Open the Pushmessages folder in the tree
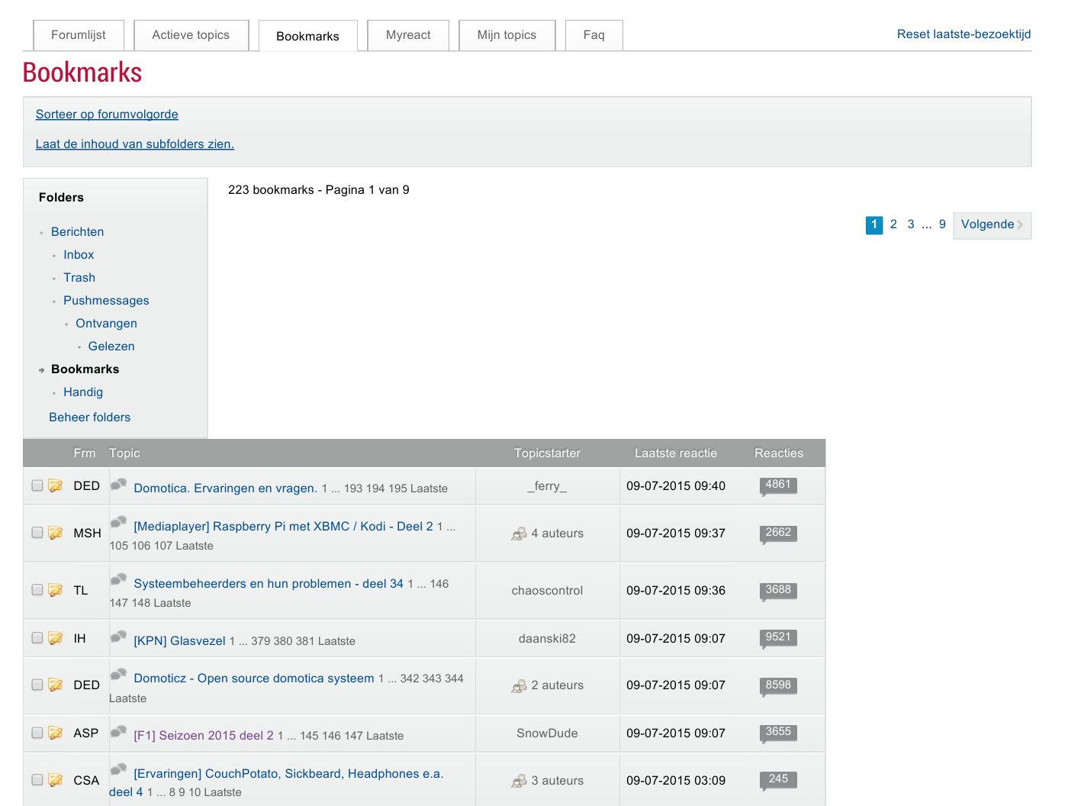 point(106,301)
